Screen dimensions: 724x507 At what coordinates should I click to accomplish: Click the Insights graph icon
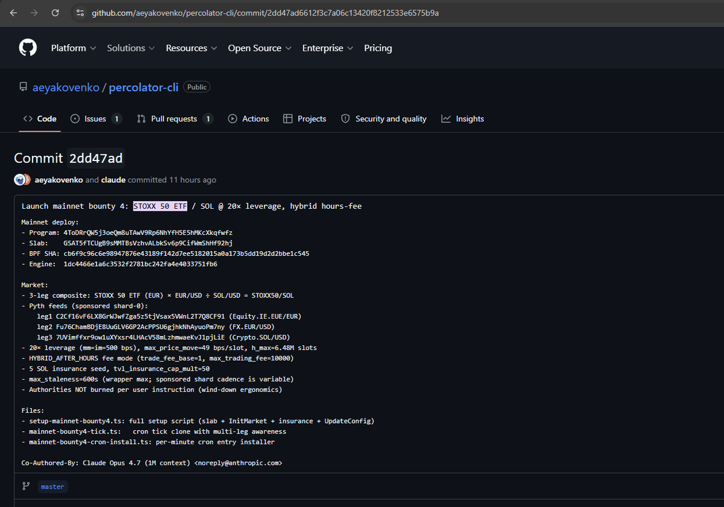tap(446, 118)
